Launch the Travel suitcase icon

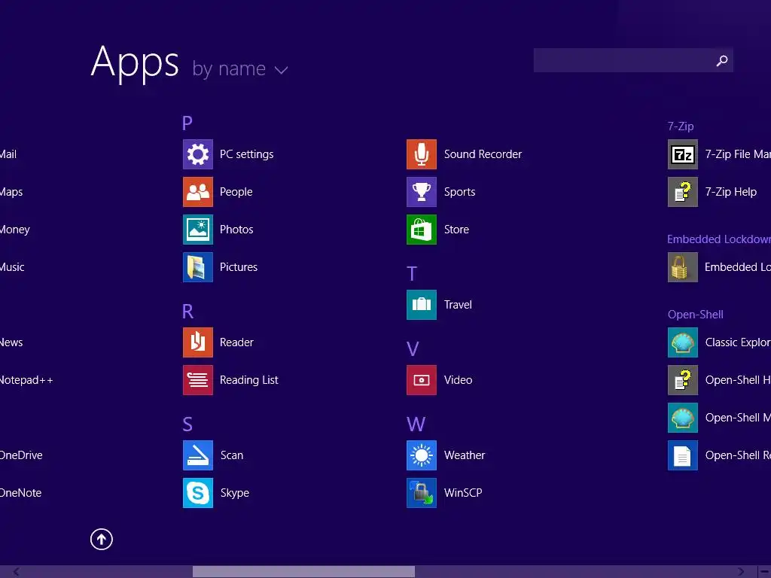(x=422, y=305)
